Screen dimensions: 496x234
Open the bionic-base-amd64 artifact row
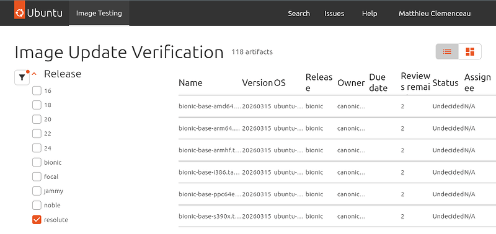[x=337, y=106]
